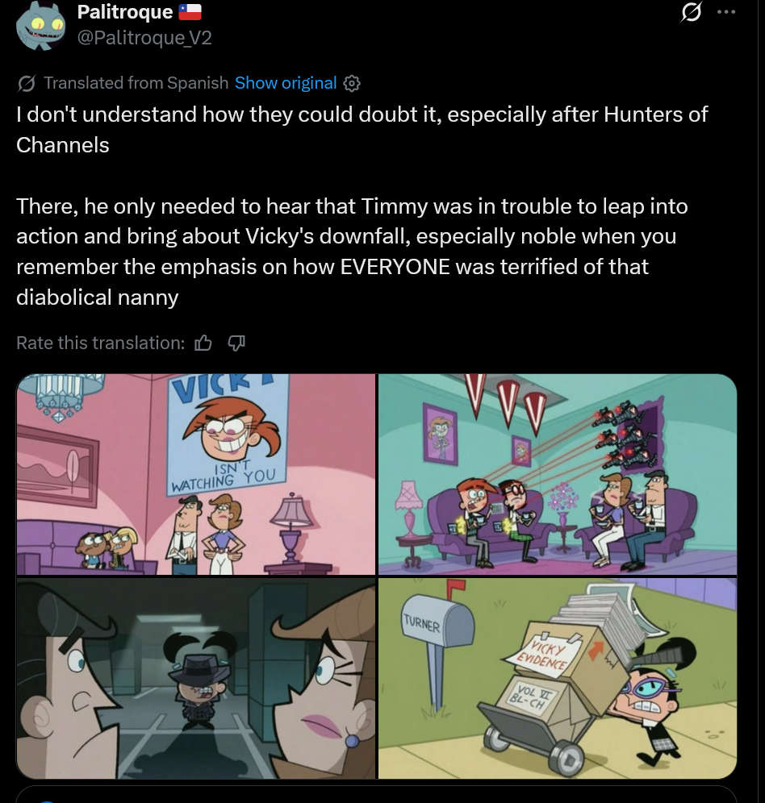Click the Palitroque display name
Image resolution: width=765 pixels, height=803 pixels.
(x=125, y=12)
